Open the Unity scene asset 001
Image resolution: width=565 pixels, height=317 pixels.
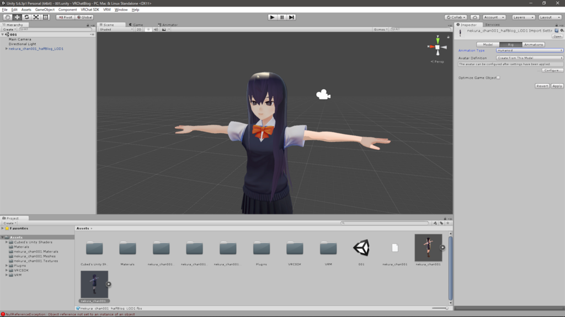[x=361, y=248]
